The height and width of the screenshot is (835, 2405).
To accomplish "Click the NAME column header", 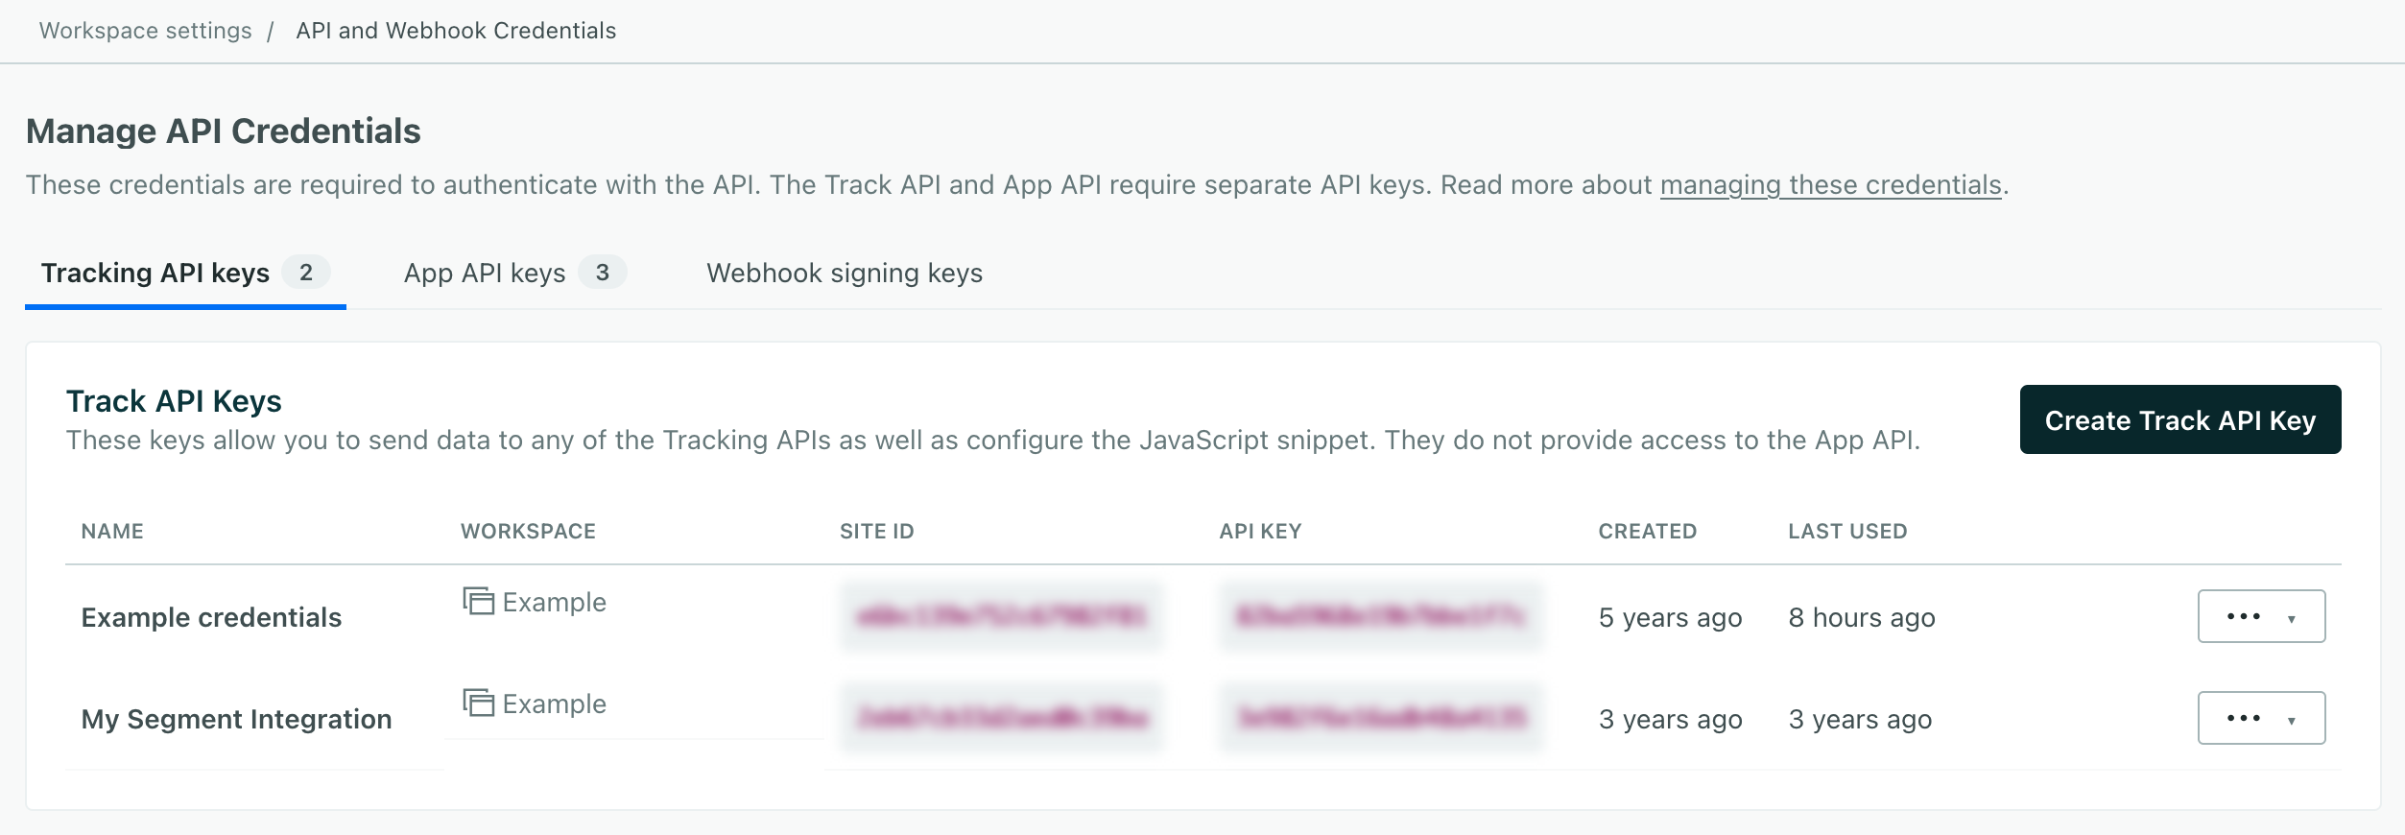I will point(110,531).
